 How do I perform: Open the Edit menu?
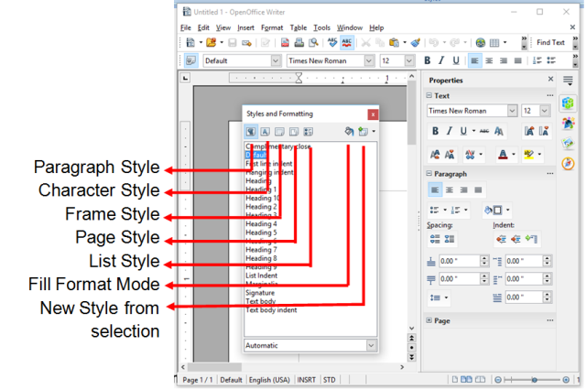tap(203, 27)
